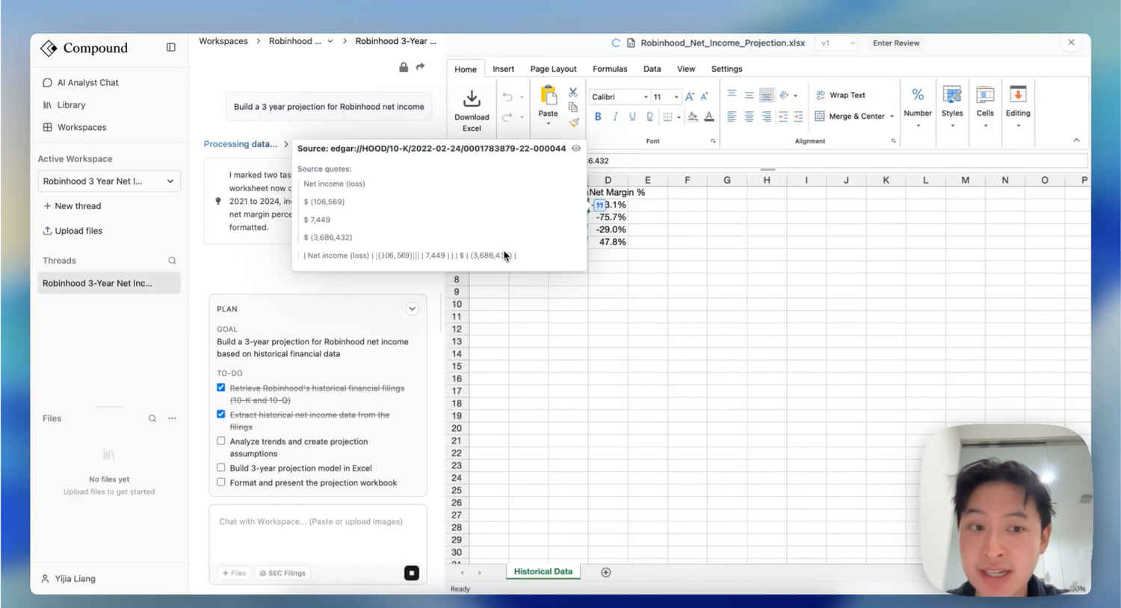Toggle Bold formatting in Font group
This screenshot has height=608, width=1121.
tap(598, 117)
